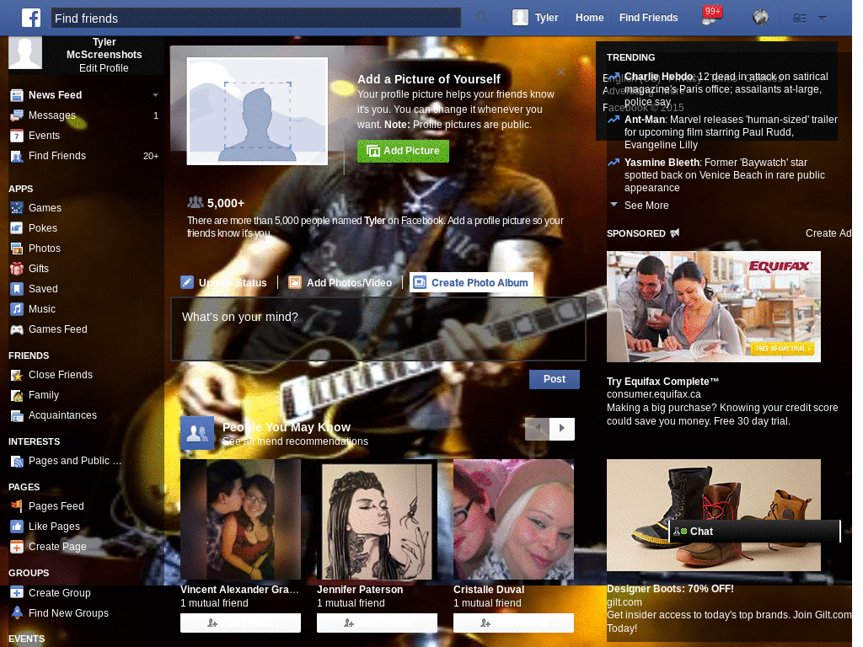Click the People You May Know icon

click(x=197, y=434)
